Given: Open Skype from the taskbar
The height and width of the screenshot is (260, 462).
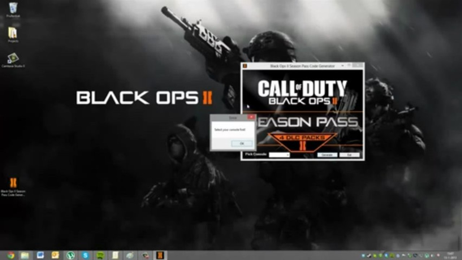Looking at the screenshot, I should point(85,255).
